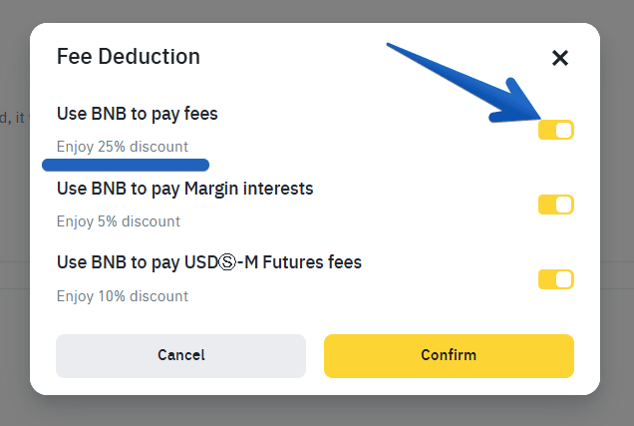Confirm the fee deduction settings
This screenshot has height=426, width=634.
click(x=449, y=355)
